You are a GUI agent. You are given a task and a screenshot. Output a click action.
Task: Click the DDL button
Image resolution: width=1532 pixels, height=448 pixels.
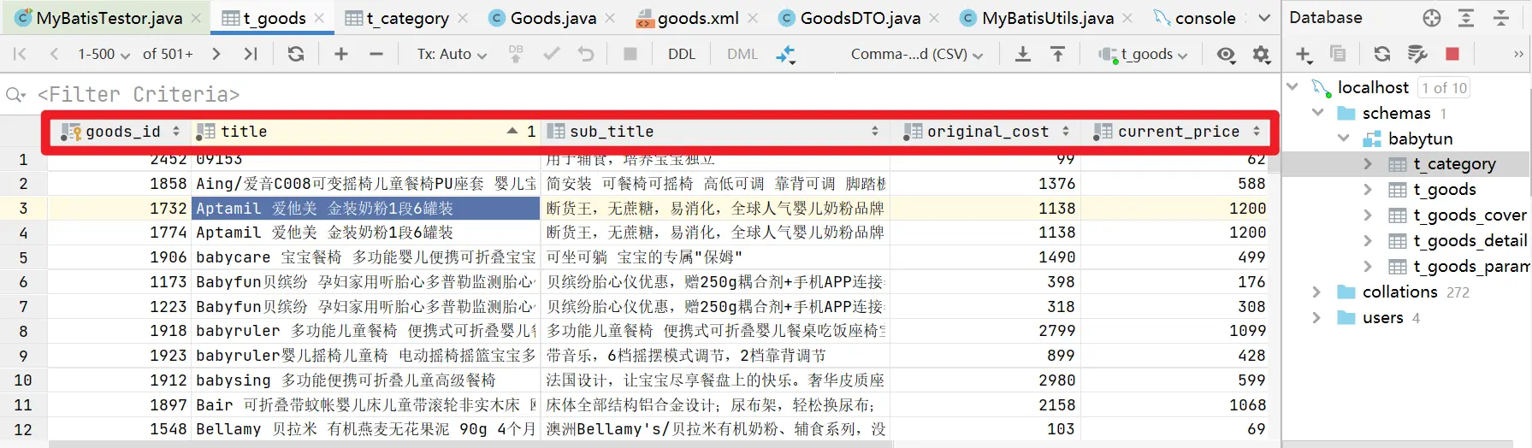coord(682,54)
